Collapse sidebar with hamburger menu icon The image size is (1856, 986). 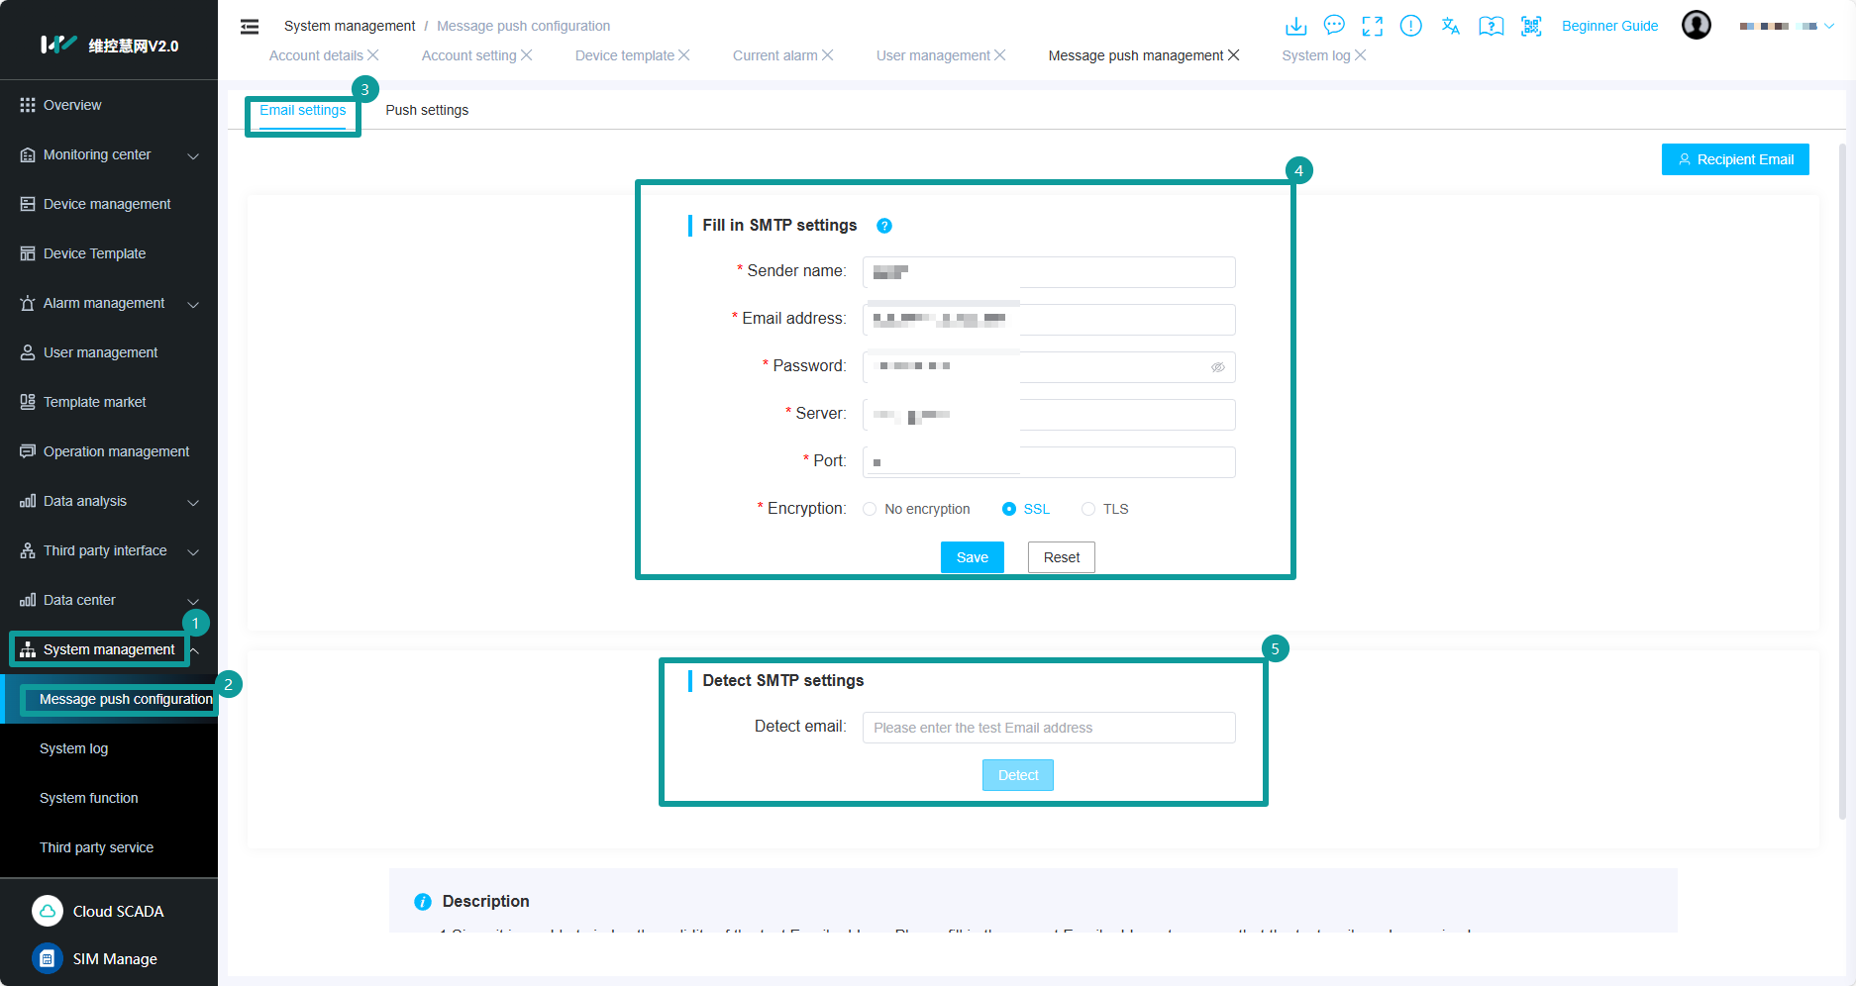point(250,27)
